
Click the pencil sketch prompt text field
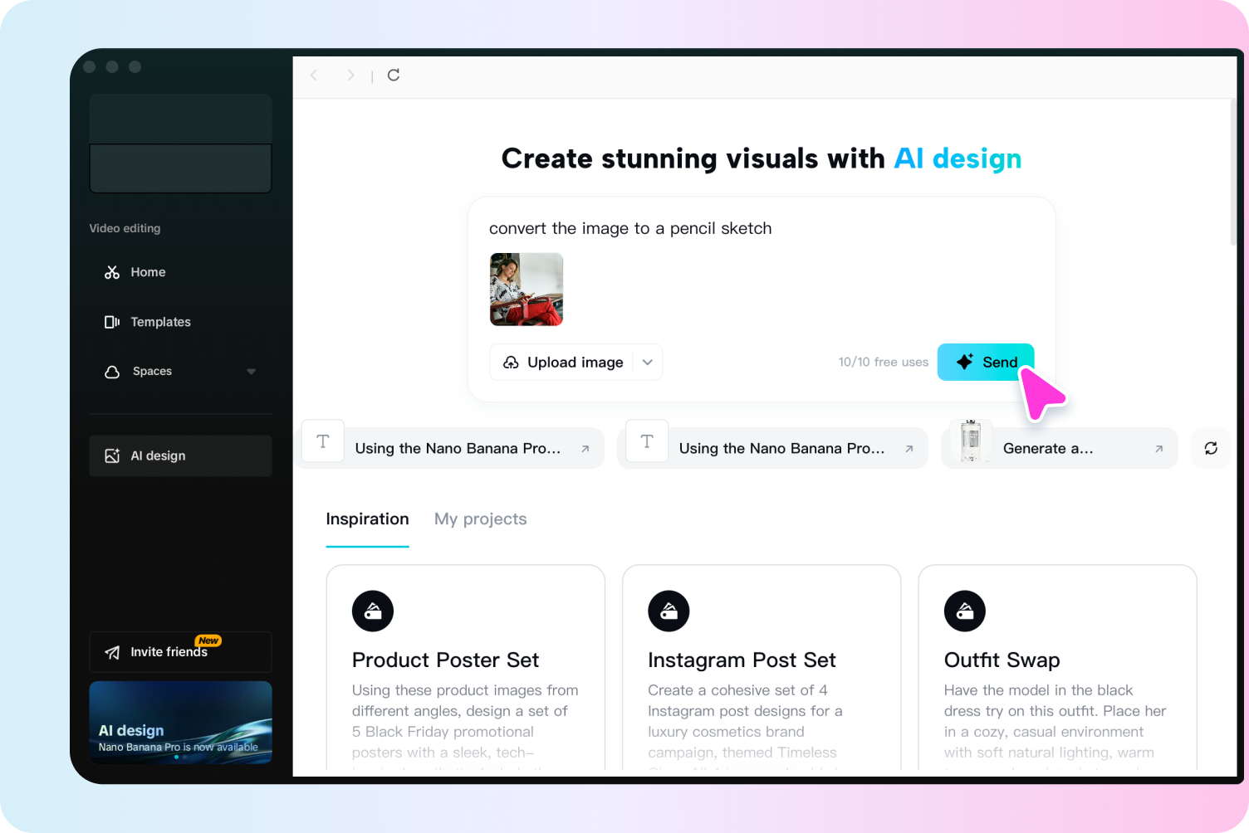click(630, 228)
